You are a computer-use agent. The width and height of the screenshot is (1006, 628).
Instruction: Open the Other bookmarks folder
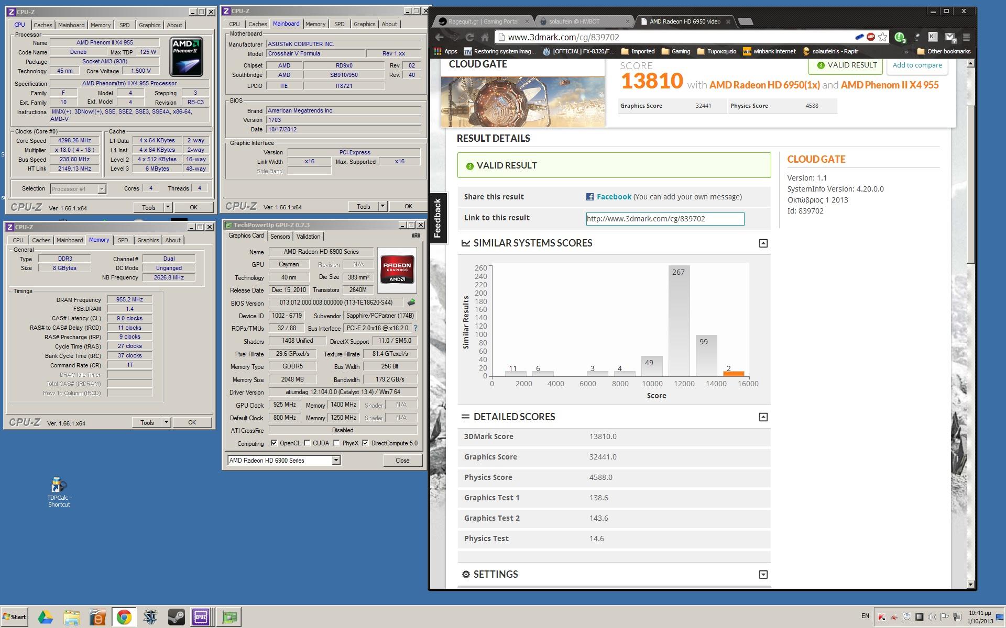click(944, 51)
